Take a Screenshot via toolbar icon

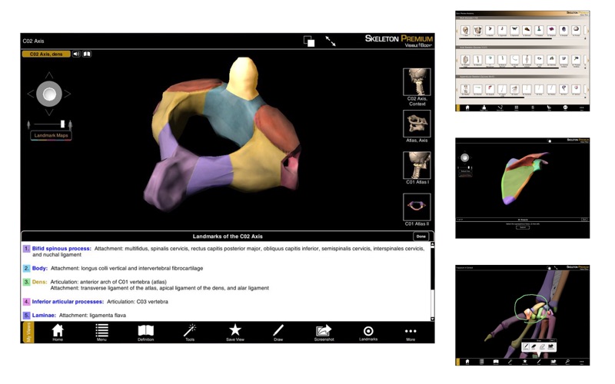click(x=324, y=333)
